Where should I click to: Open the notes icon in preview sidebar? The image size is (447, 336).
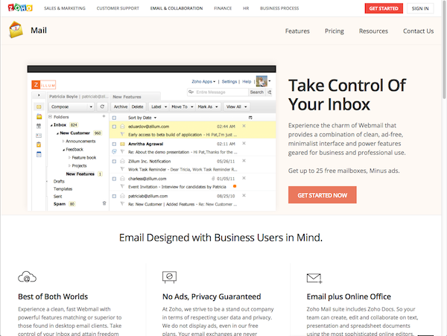(x=39, y=154)
